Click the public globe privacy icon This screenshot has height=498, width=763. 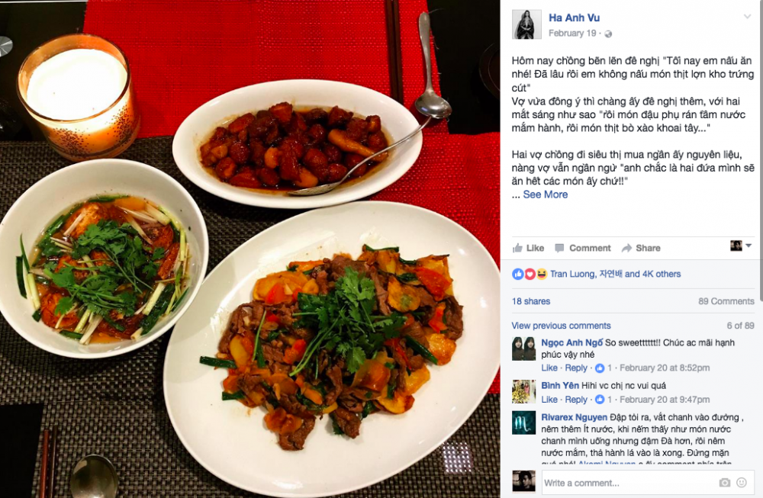tap(608, 34)
